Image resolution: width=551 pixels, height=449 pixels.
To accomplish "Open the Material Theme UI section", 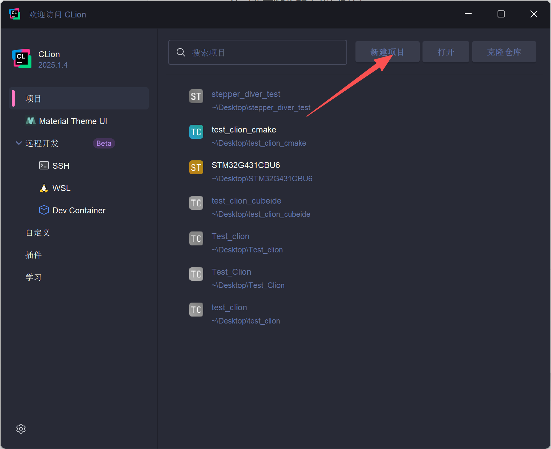I will pos(73,121).
